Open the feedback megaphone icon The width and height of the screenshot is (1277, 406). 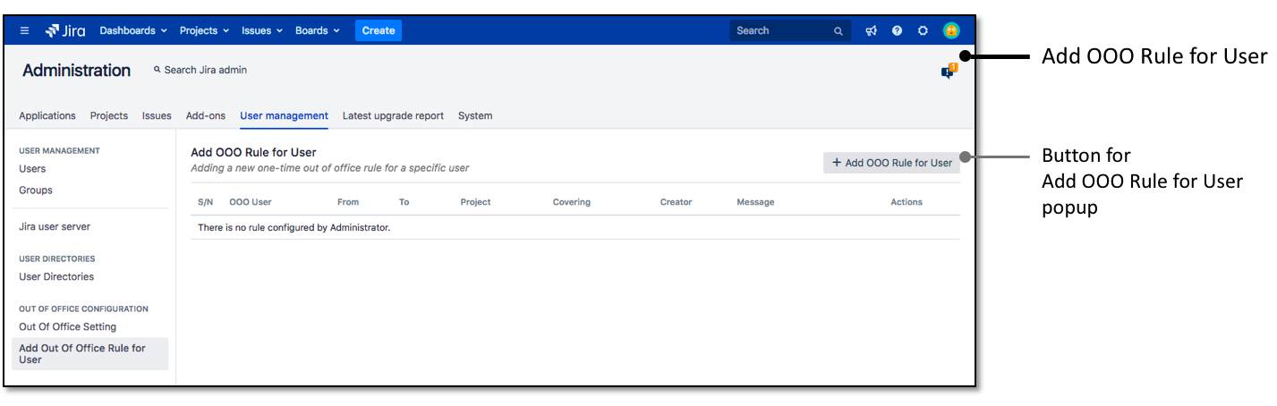coord(871,30)
